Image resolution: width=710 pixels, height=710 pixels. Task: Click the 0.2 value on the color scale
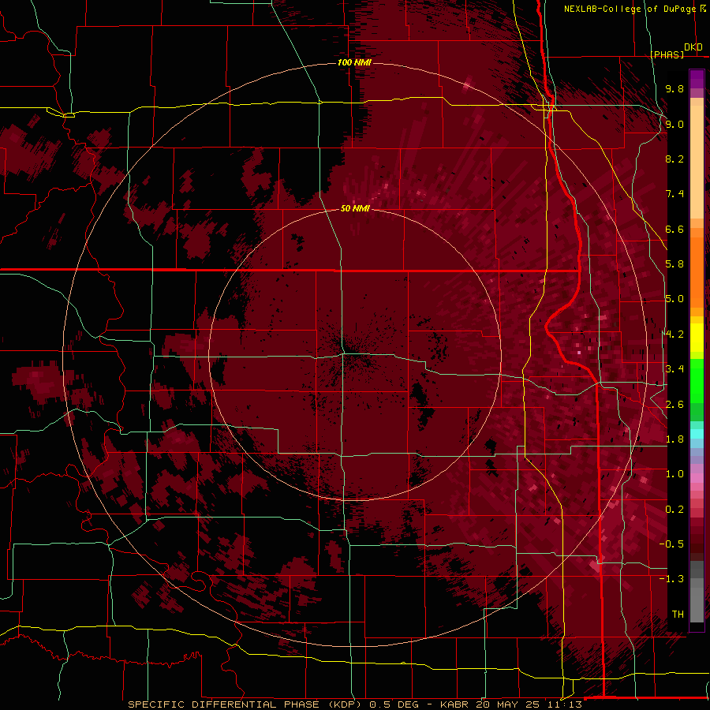pyautogui.click(x=674, y=510)
